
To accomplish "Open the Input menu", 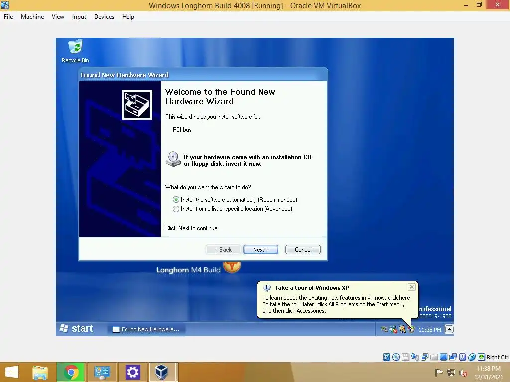I will [x=79, y=17].
